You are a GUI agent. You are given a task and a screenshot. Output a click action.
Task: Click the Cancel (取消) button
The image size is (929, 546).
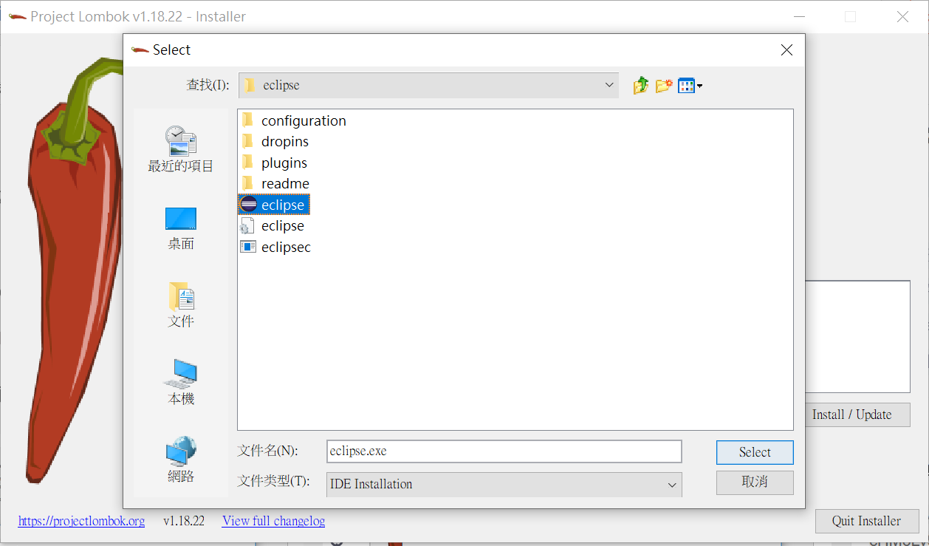755,482
